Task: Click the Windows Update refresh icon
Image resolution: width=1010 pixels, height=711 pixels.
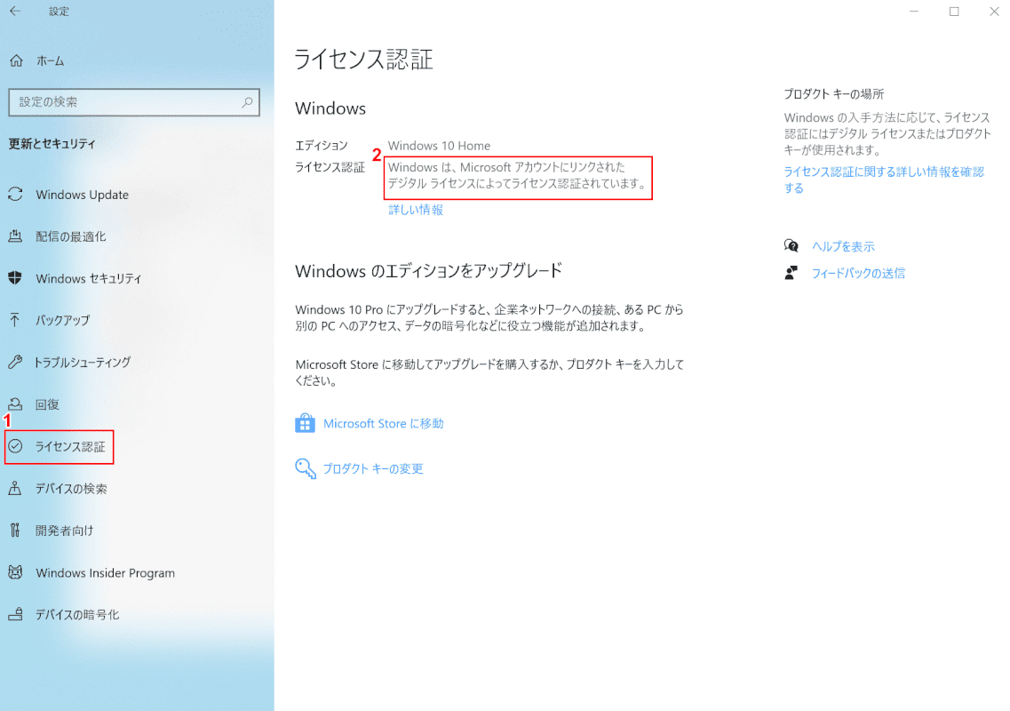Action: 15,194
